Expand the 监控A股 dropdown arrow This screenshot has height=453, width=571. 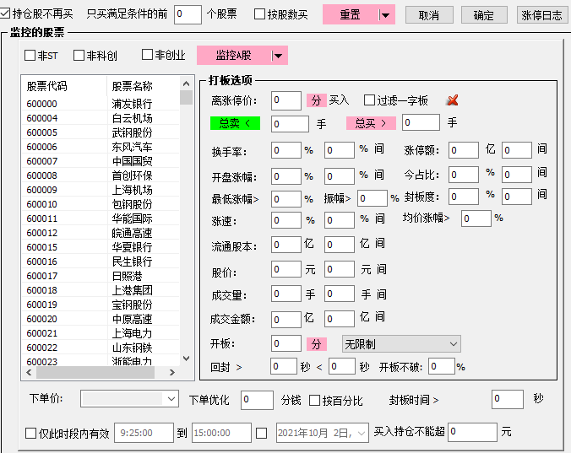coord(279,56)
